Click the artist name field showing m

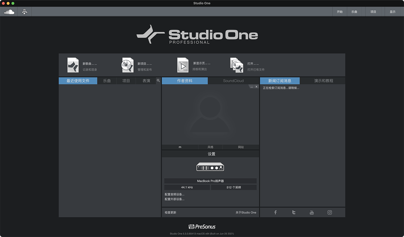pyautogui.click(x=180, y=147)
